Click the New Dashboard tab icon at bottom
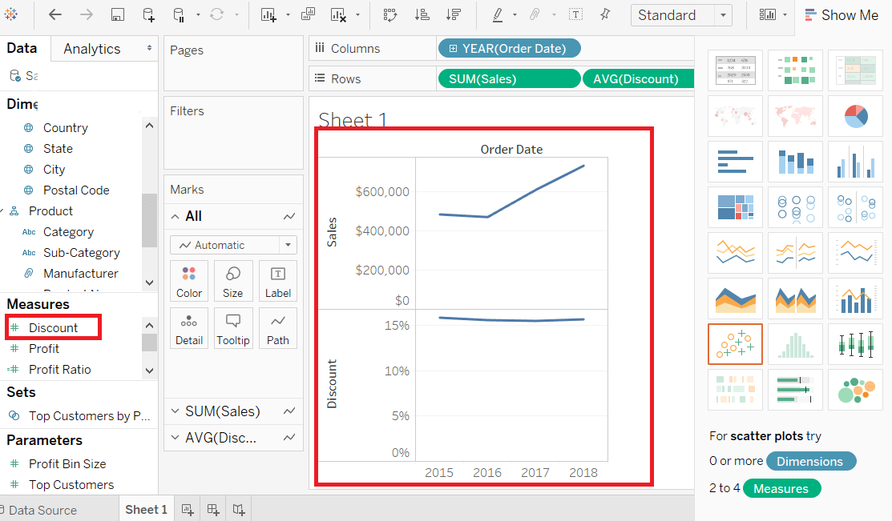 tap(213, 510)
